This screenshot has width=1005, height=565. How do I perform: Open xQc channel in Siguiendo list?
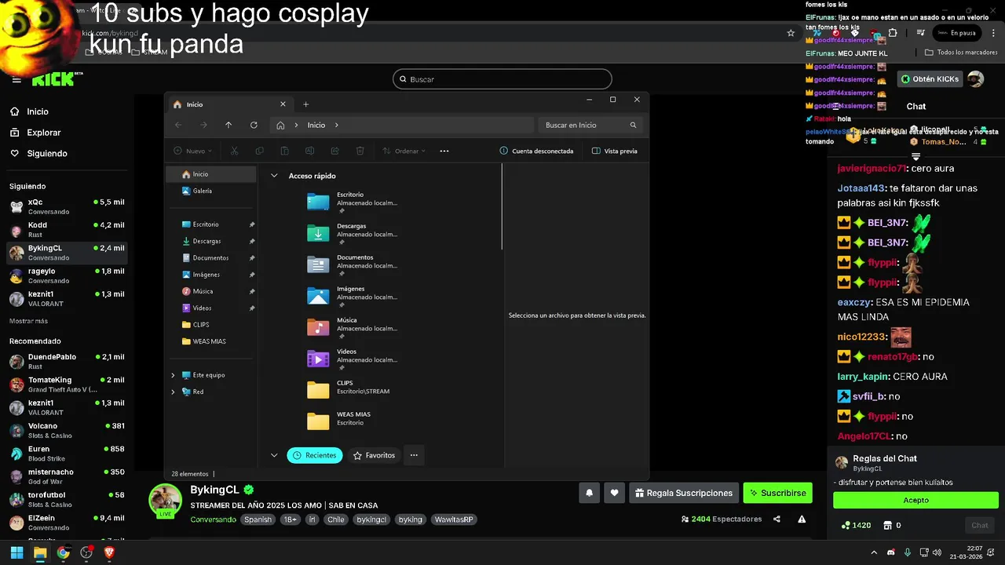pyautogui.click(x=66, y=206)
